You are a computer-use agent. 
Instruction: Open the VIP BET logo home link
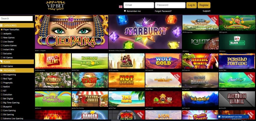55,6
